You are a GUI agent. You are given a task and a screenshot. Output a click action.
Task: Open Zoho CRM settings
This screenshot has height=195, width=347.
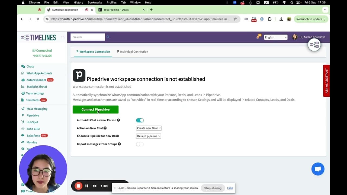33,129
